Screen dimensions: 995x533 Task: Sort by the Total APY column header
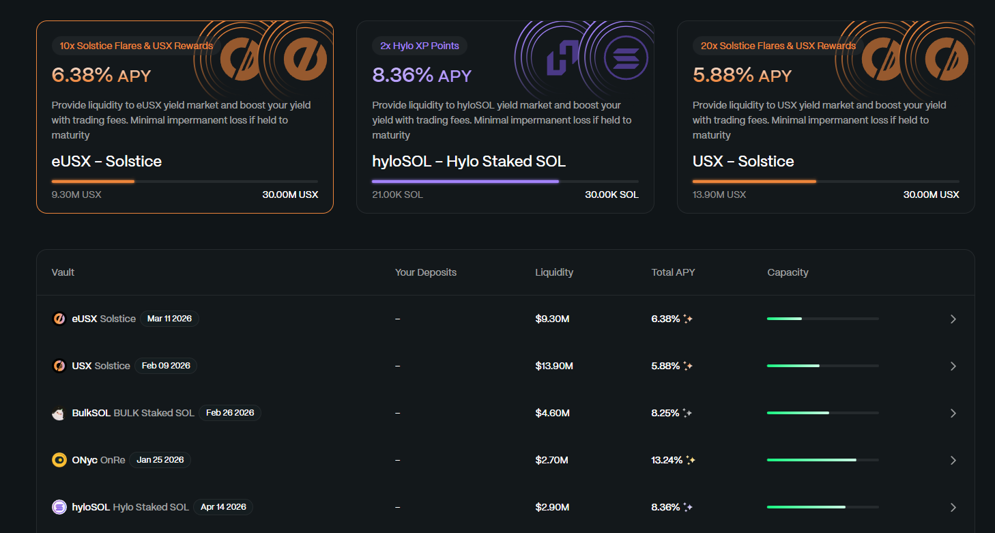(x=673, y=272)
